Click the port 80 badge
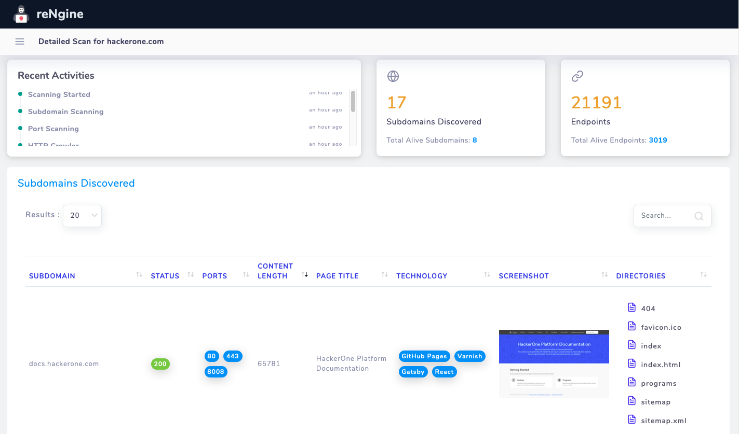Screen dimensions: 739x434 point(211,356)
